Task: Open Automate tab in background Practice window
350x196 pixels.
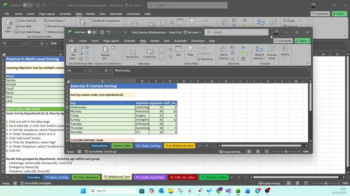Action: (x=116, y=14)
